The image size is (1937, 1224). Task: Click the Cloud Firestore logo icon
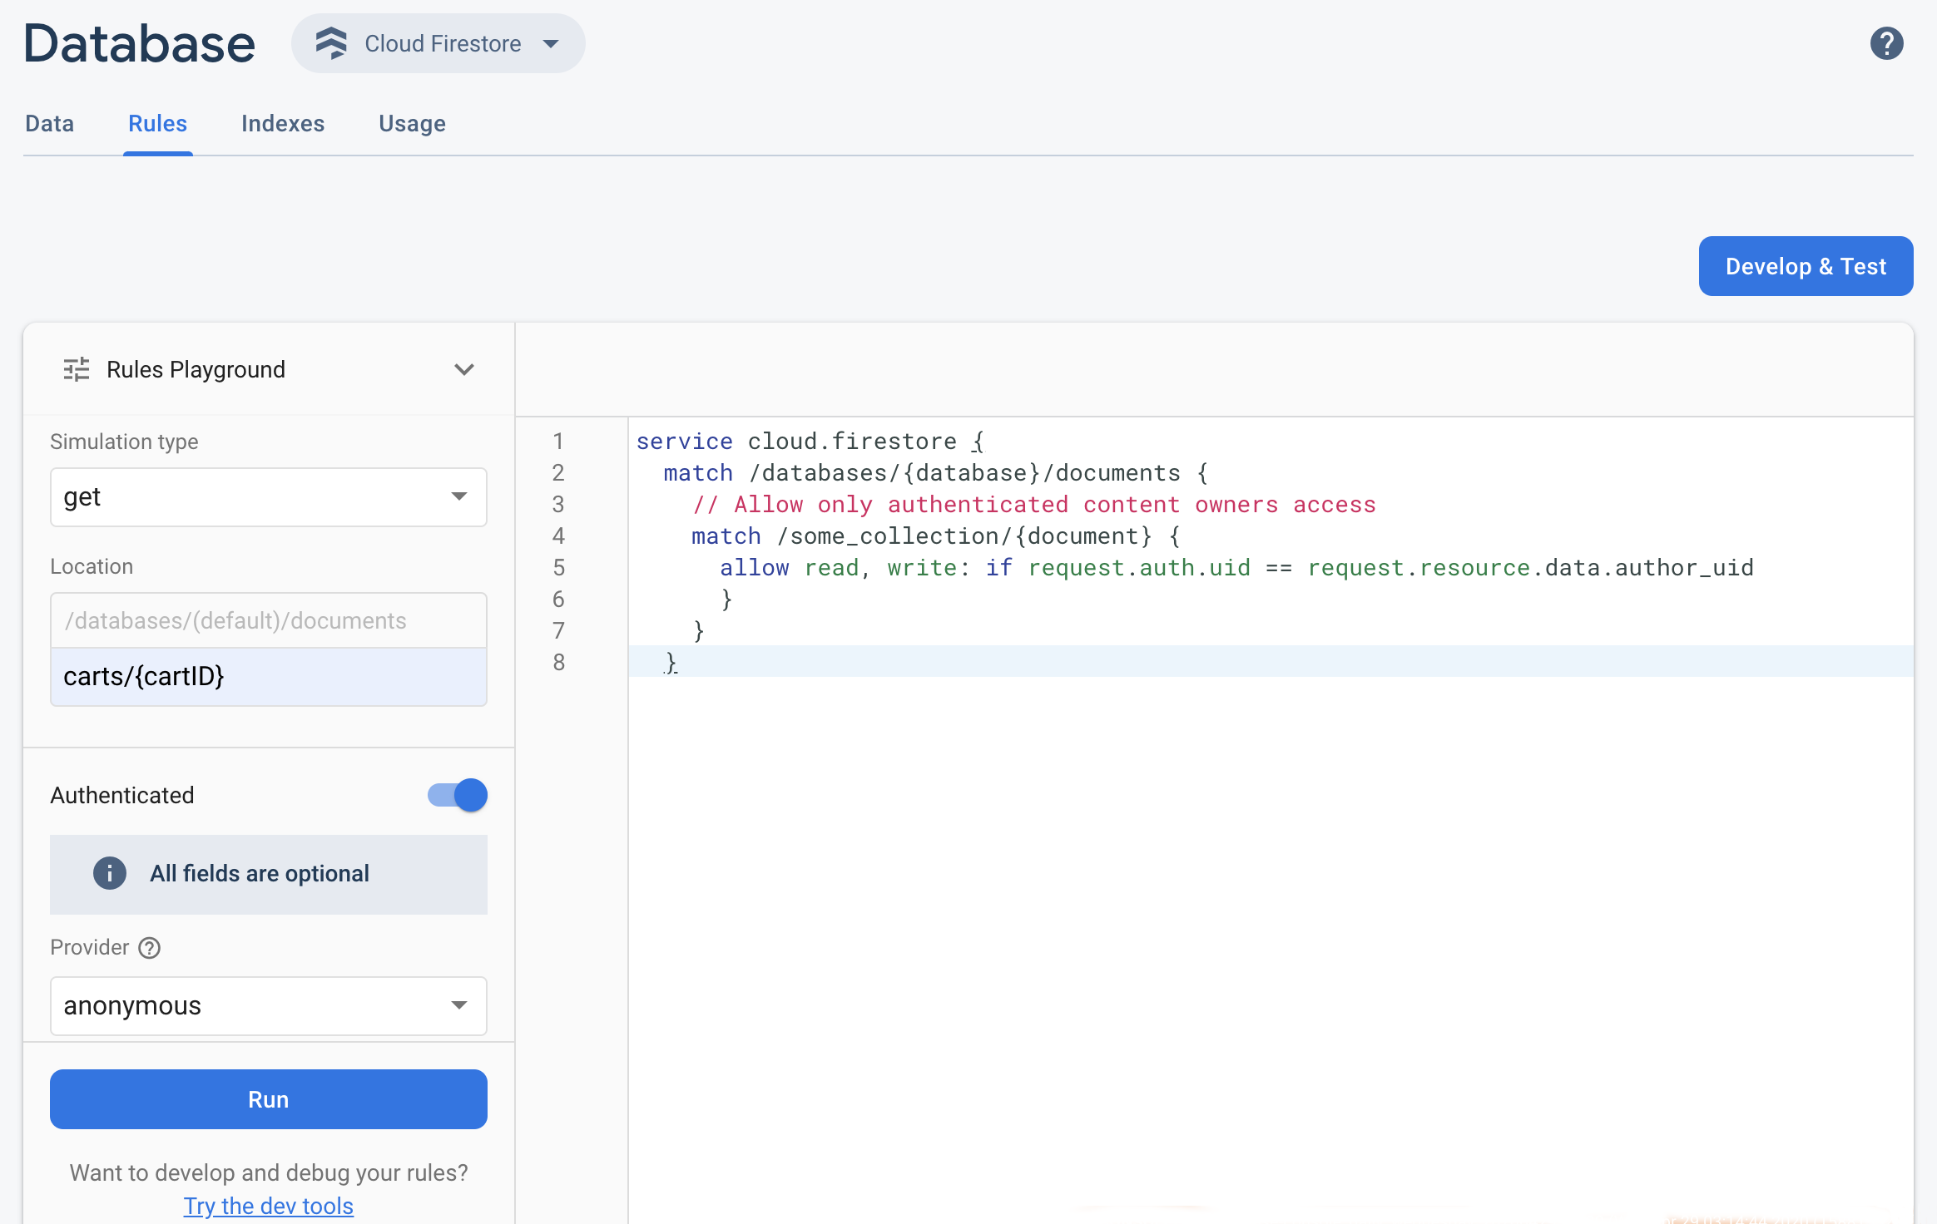point(331,43)
